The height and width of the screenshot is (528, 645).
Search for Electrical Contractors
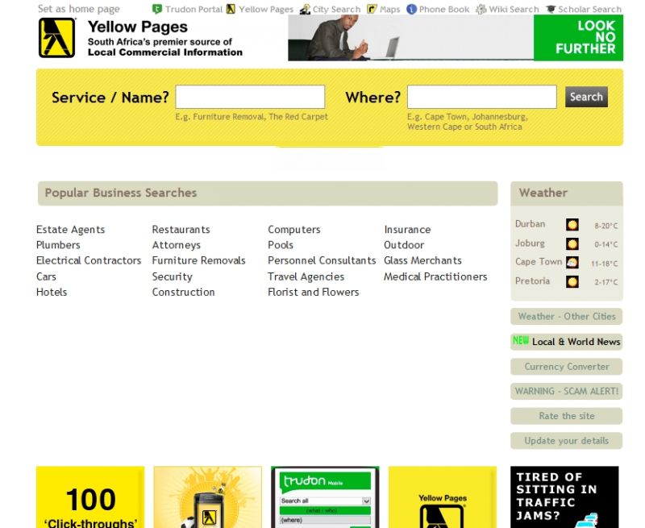[89, 260]
